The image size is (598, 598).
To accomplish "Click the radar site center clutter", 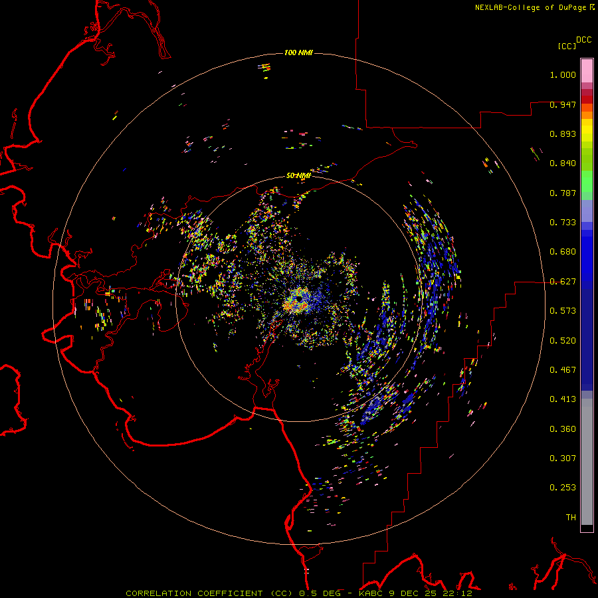I will pos(299,299).
